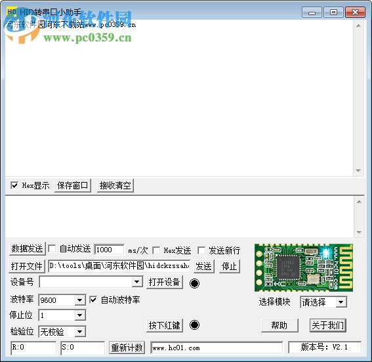Click send area scrollbar down arrow
The width and height of the screenshot is (372, 362).
(359, 233)
